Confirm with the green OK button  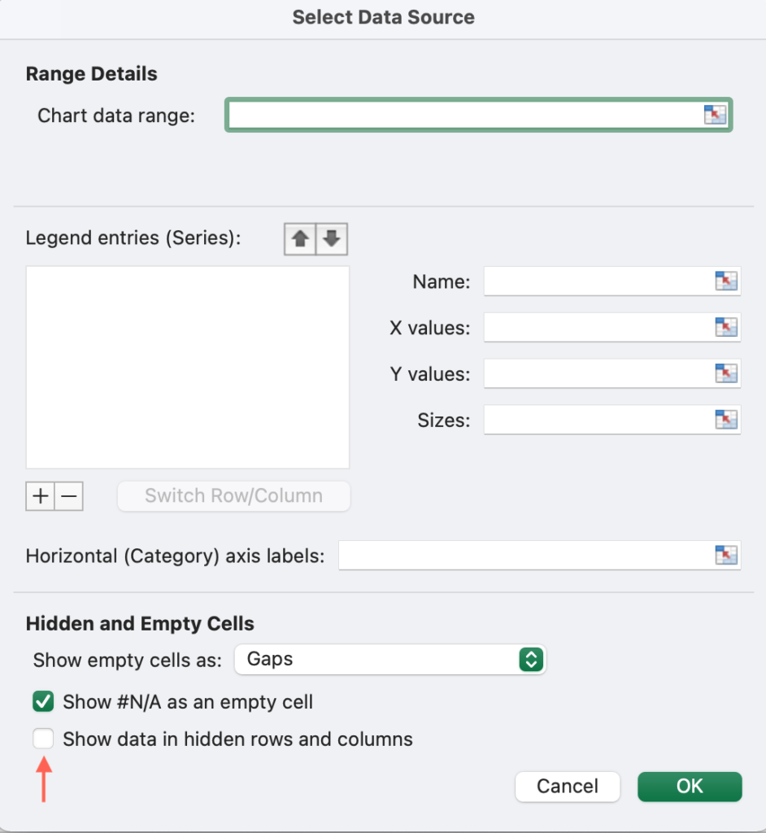point(690,787)
